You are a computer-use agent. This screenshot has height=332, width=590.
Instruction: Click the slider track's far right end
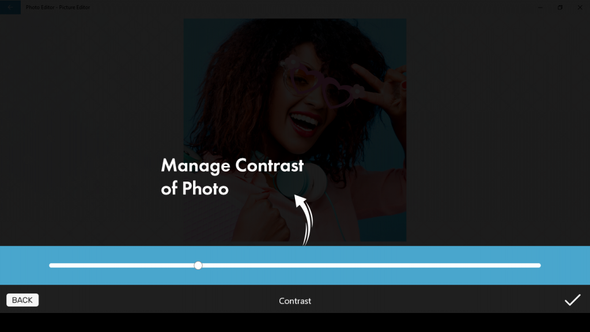pos(539,265)
